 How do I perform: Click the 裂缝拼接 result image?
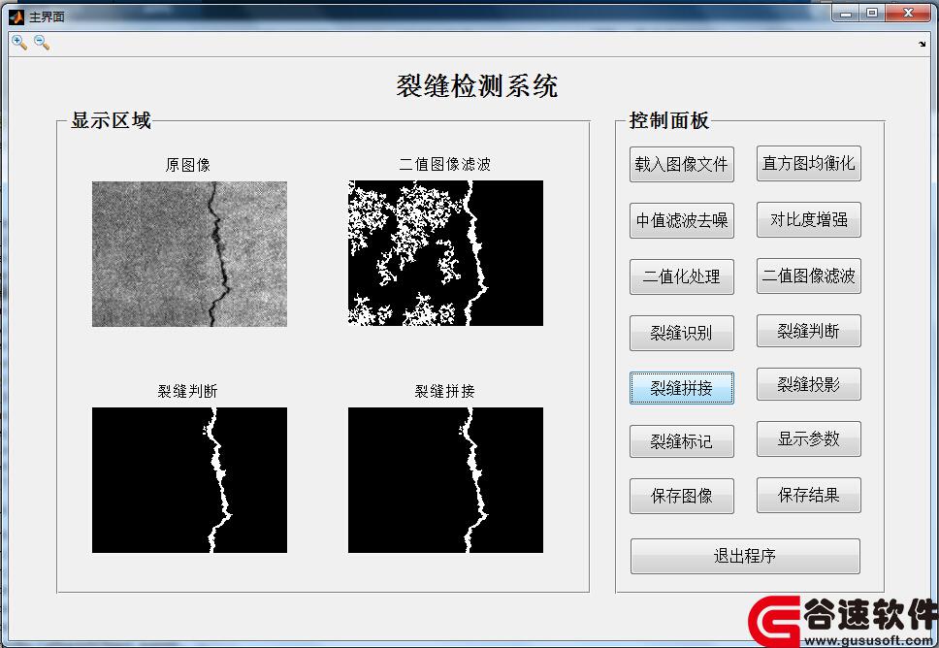click(x=445, y=480)
